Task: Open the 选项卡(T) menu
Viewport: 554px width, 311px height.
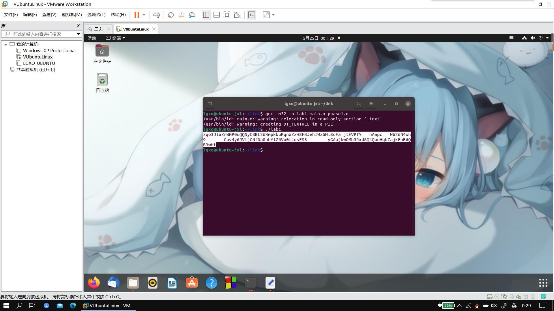Action: point(96,15)
